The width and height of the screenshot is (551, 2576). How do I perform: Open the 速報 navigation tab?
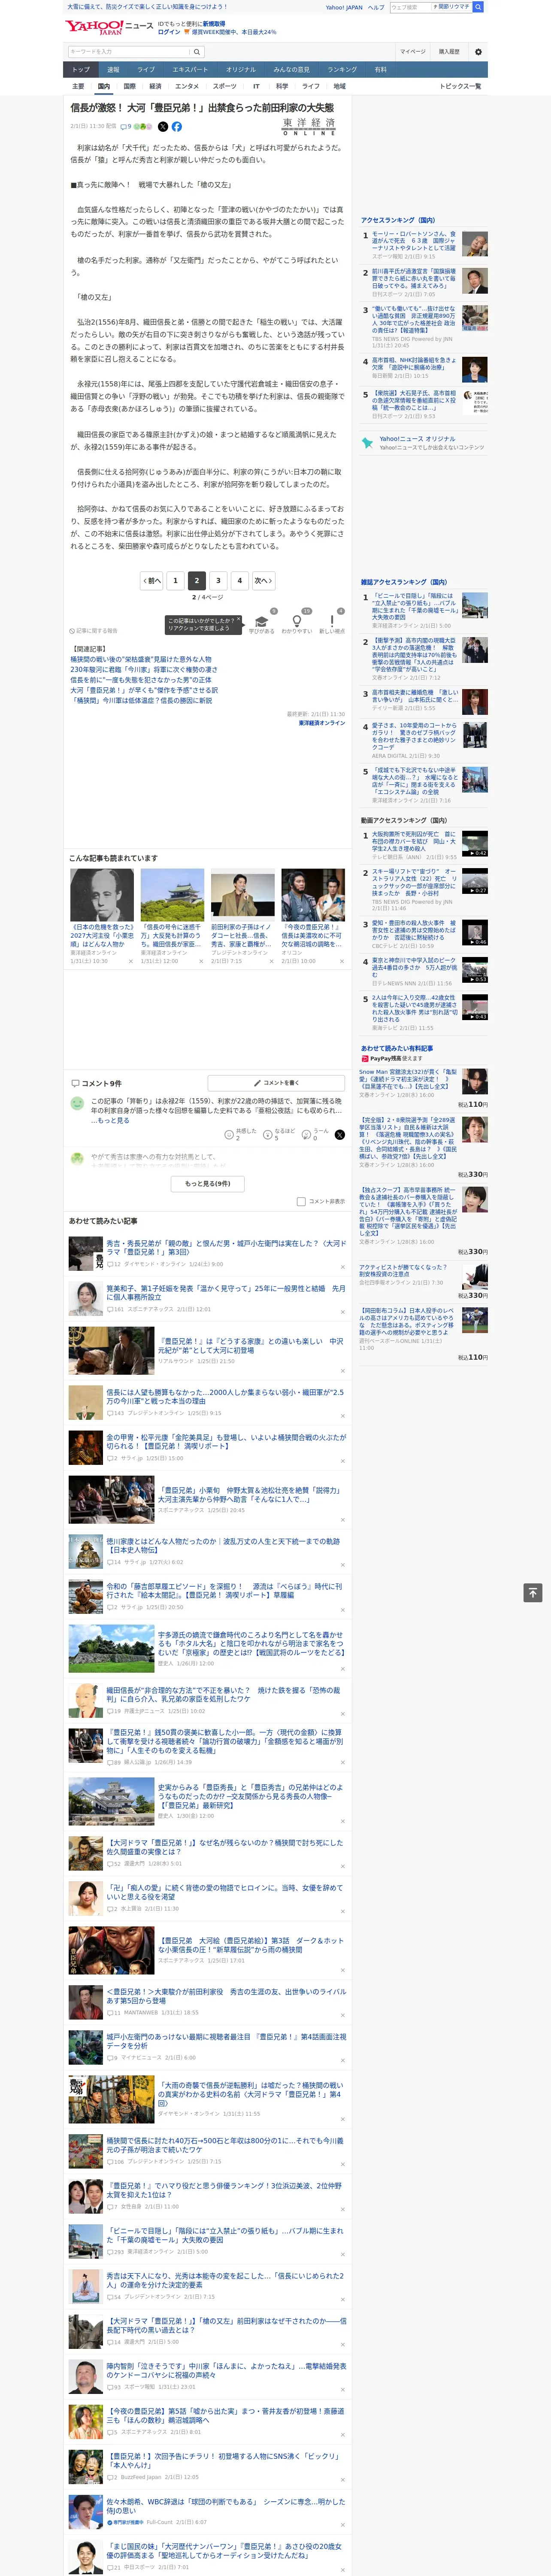113,70
